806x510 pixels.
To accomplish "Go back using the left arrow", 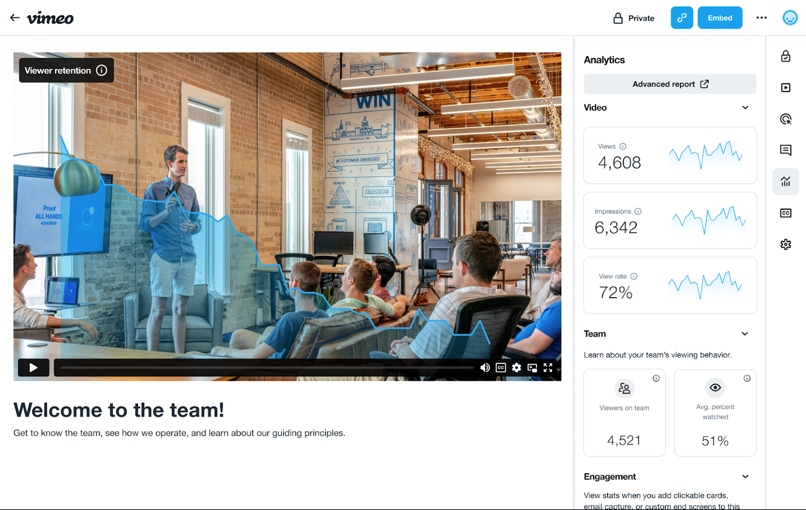I will (x=15, y=18).
